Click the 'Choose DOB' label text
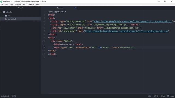Viewport: 175px width, 98px height. (67, 44)
